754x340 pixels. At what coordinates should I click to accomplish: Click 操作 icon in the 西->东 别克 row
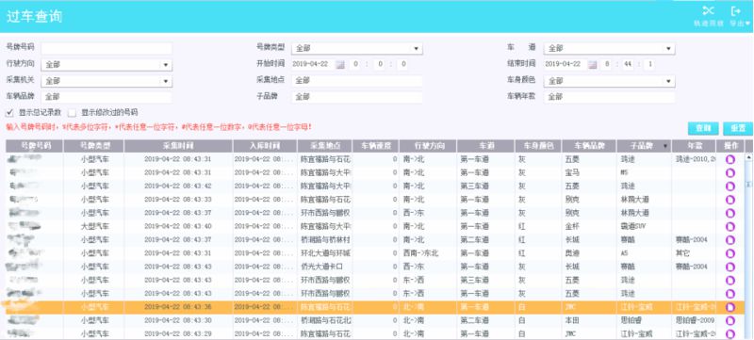(x=729, y=213)
